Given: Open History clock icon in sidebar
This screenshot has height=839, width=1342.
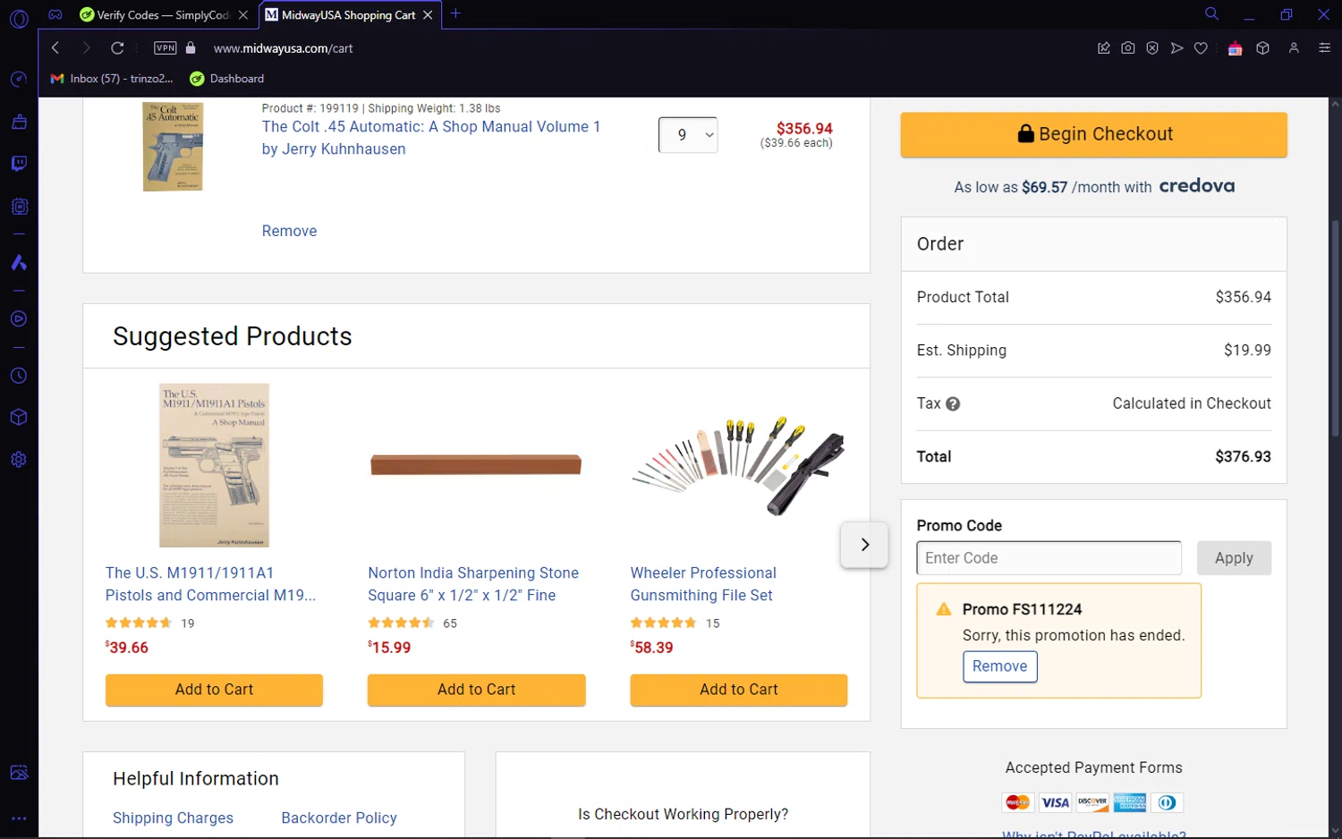Looking at the screenshot, I should click(19, 376).
